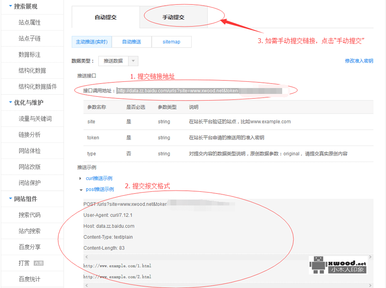
Task: Open 网站体检 in the sidebar
Action: (x=29, y=151)
